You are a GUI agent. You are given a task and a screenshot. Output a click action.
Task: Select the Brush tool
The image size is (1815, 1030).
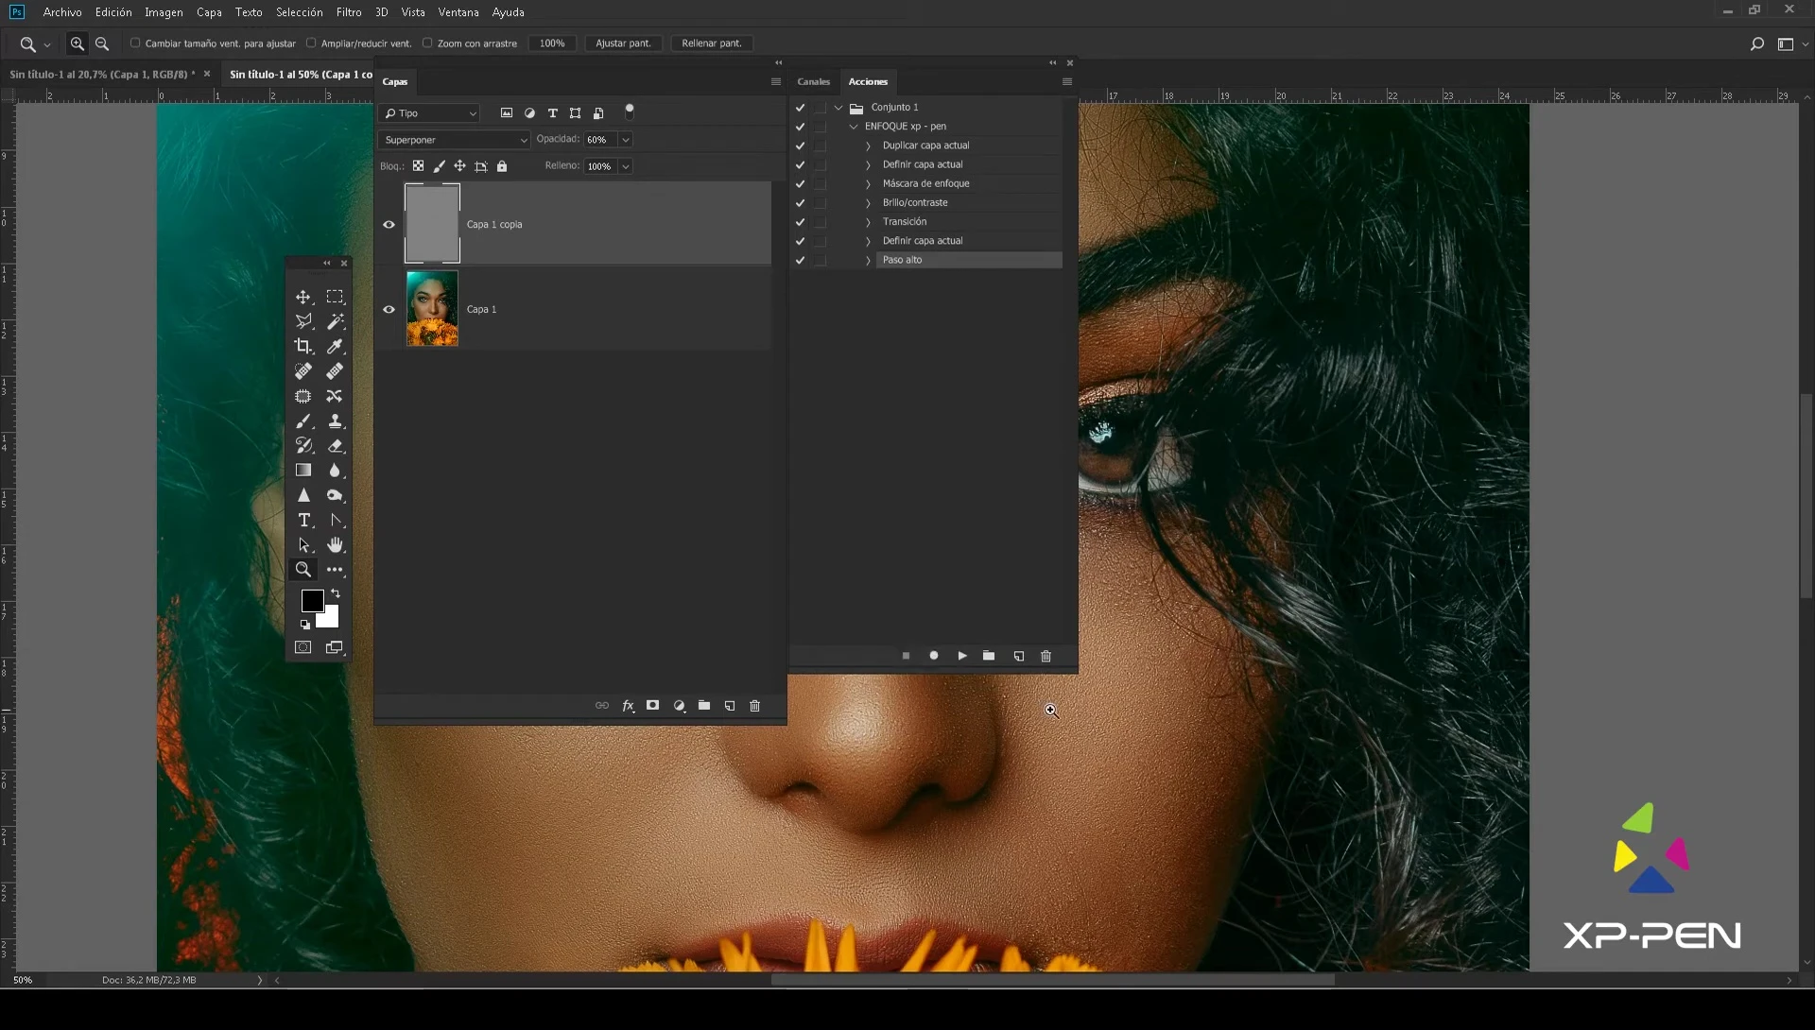point(302,421)
